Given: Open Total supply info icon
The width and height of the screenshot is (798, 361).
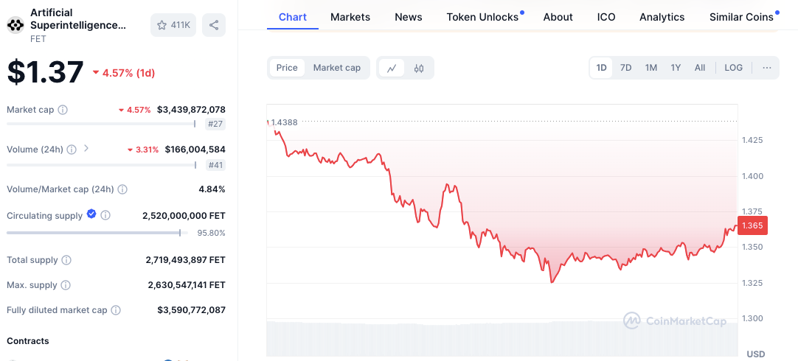Looking at the screenshot, I should click(x=66, y=260).
